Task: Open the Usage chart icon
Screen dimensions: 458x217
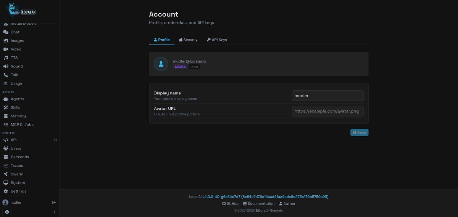Action: (x=6, y=83)
